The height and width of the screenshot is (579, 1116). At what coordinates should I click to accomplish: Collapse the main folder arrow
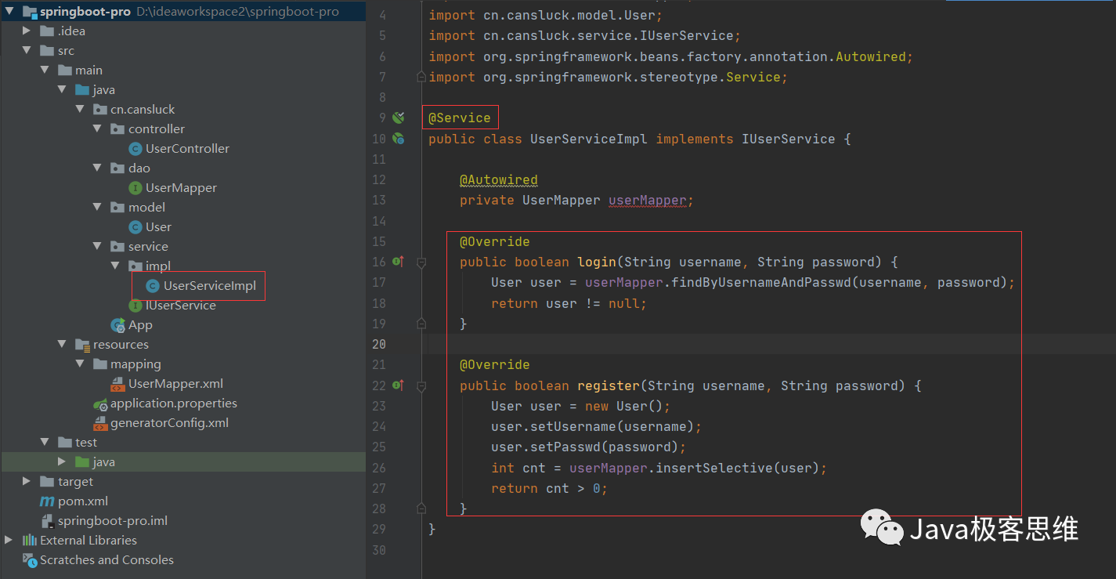44,71
